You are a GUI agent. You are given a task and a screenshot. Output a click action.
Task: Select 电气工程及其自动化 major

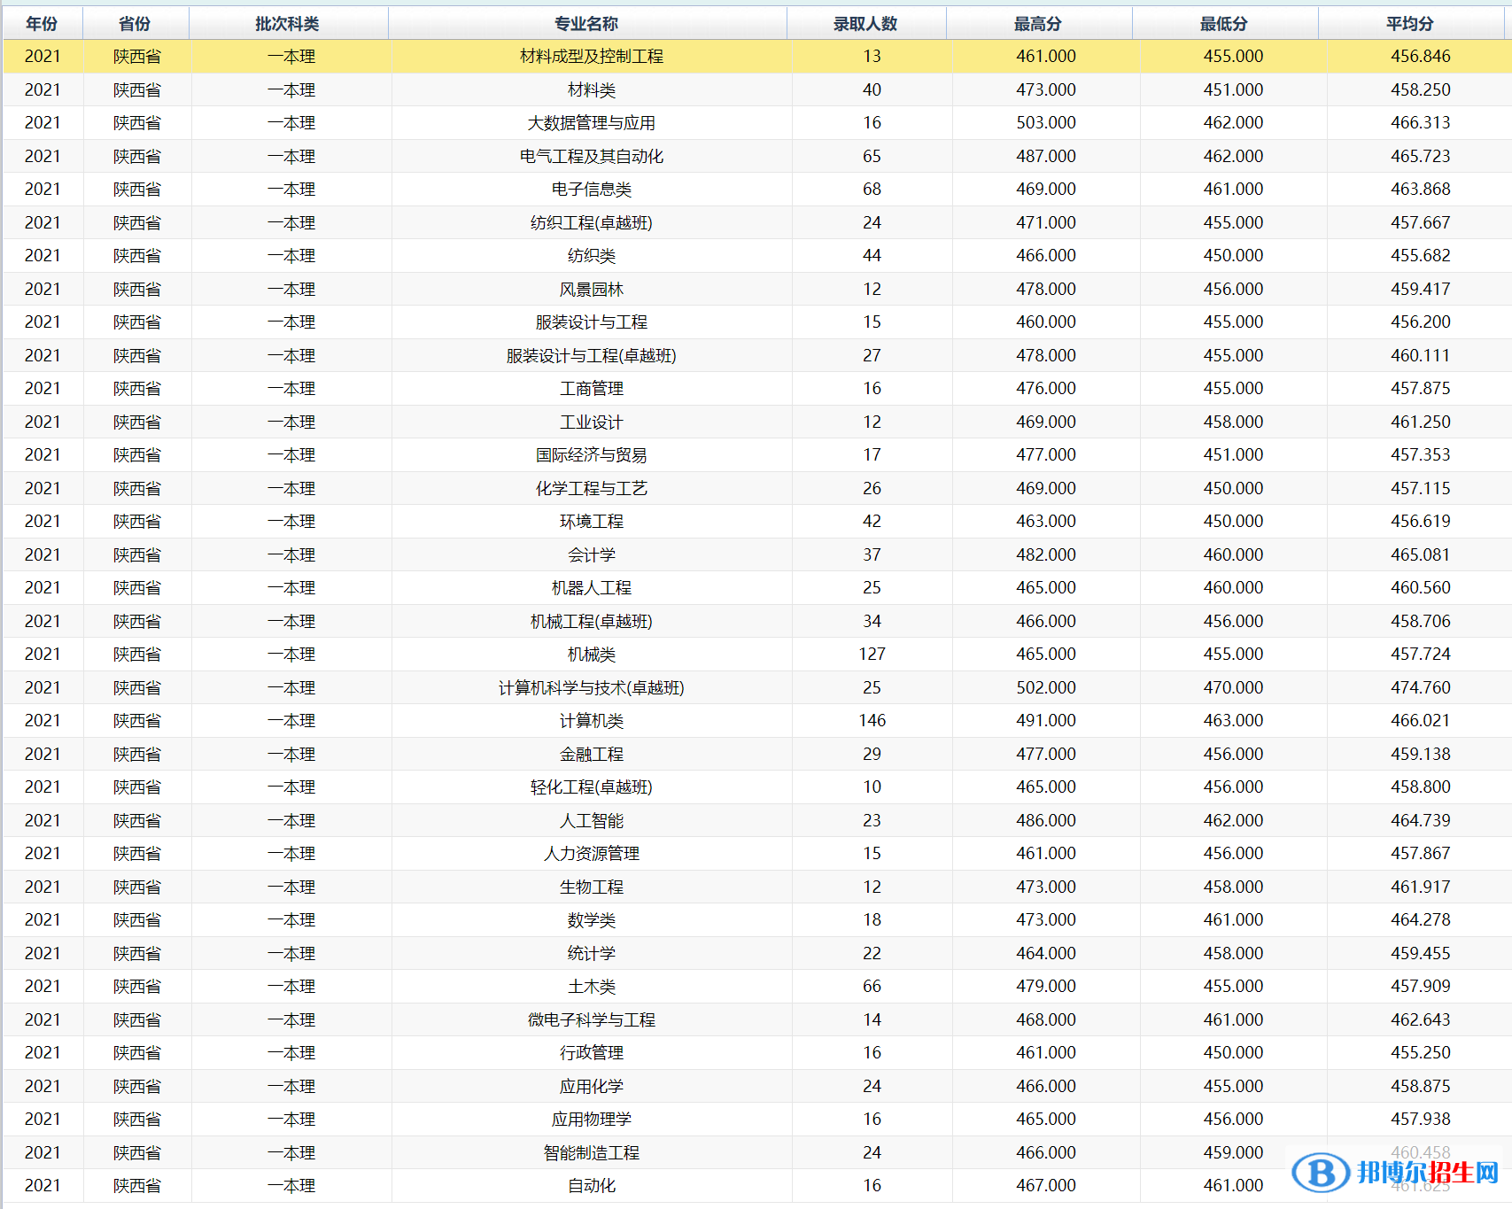(592, 156)
